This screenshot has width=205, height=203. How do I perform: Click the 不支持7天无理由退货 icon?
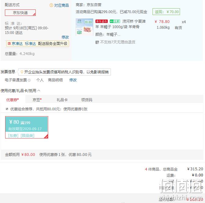(97, 42)
